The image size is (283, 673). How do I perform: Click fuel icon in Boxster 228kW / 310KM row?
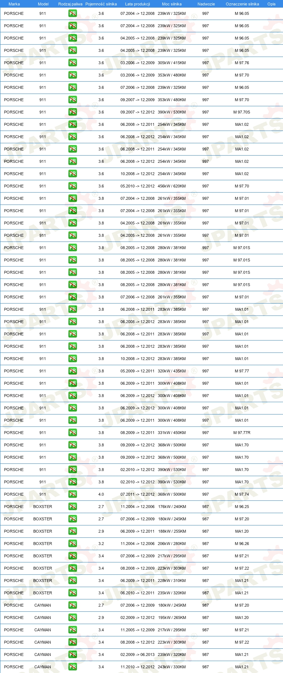72,581
